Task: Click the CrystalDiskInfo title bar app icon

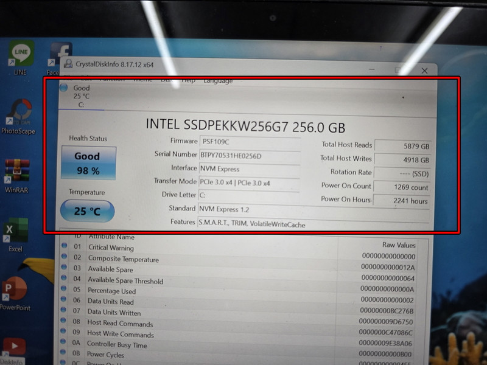Action: tap(68, 64)
